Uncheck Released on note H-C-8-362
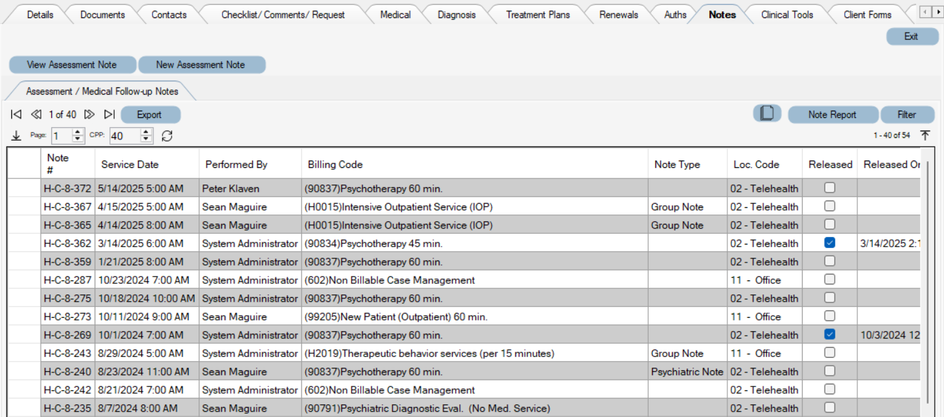The height and width of the screenshot is (417, 944). tap(829, 242)
